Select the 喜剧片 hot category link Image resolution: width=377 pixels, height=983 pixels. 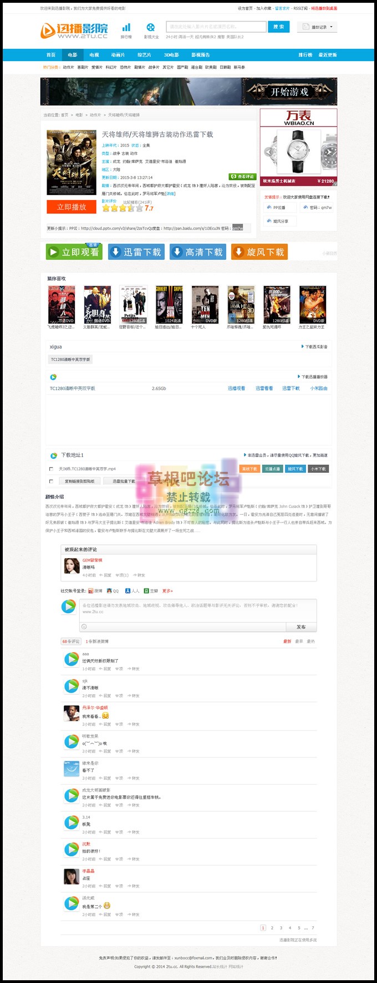point(83,67)
